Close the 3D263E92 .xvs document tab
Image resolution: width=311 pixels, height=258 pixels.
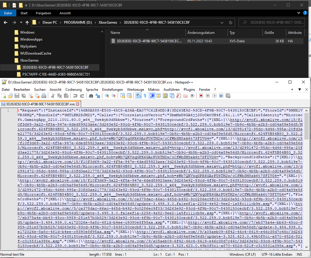[x=78, y=104]
